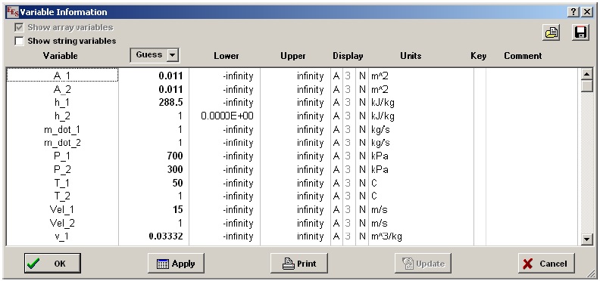600x281 pixels.
Task: Click the units cell m^2 for A_1
Action: click(x=421, y=76)
